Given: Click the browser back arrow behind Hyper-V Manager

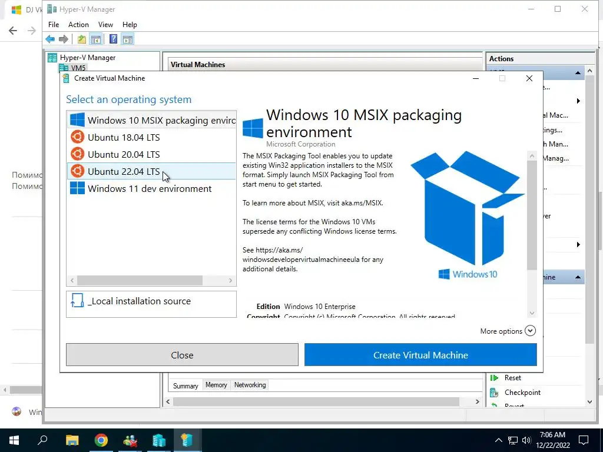Looking at the screenshot, I should (x=13, y=31).
